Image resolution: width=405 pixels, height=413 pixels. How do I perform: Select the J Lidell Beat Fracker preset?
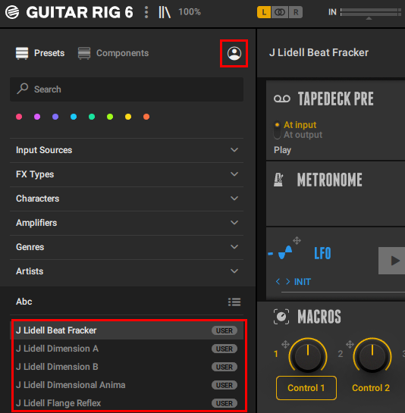click(x=127, y=330)
